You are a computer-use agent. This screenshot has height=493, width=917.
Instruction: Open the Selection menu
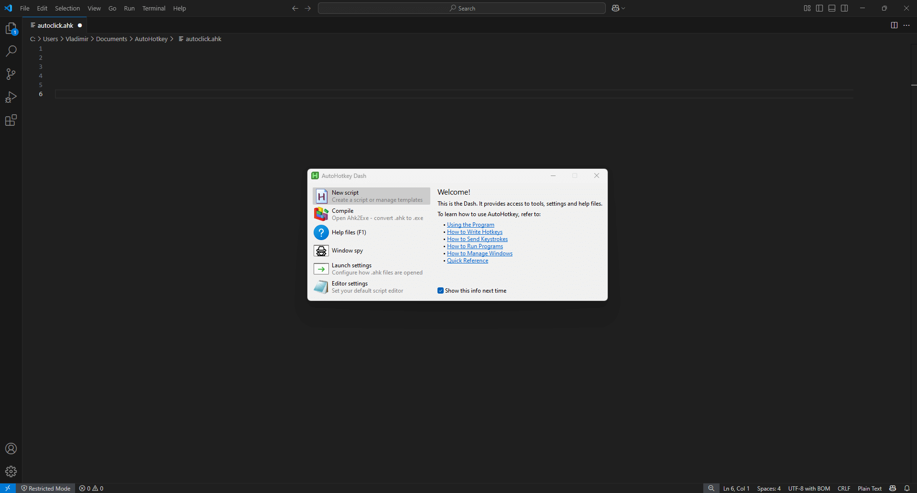click(x=67, y=8)
